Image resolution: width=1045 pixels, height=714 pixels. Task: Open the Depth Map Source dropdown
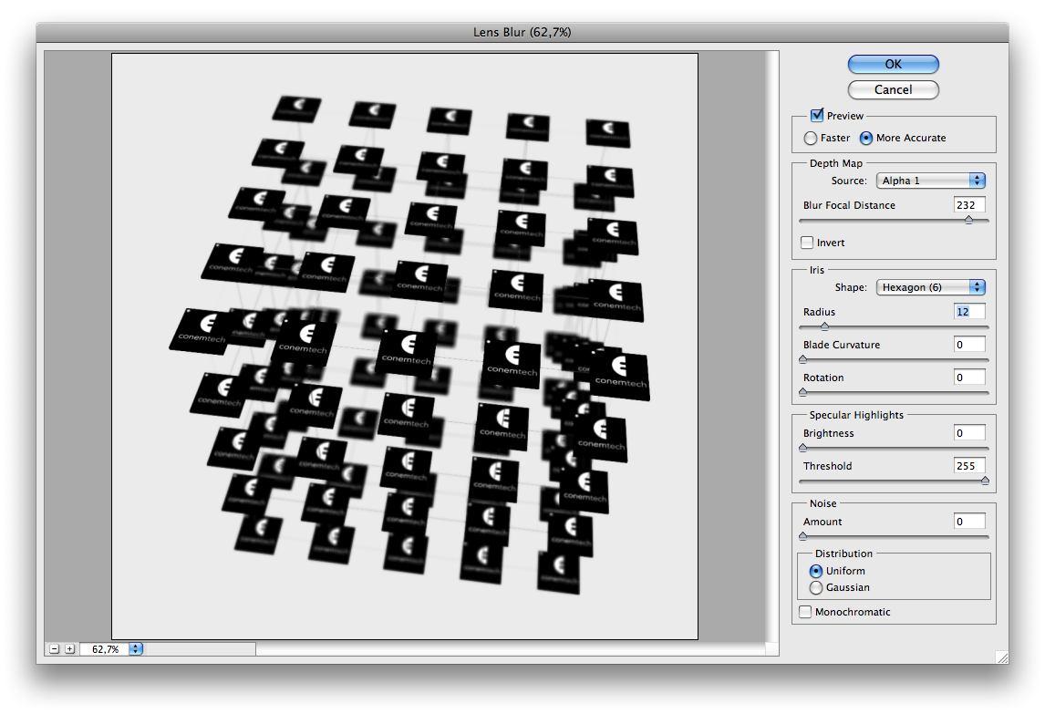point(930,181)
